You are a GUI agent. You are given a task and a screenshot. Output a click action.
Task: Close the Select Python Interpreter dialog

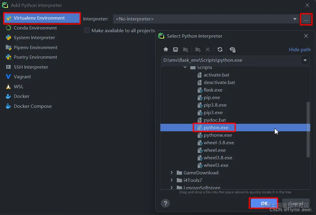(x=306, y=36)
